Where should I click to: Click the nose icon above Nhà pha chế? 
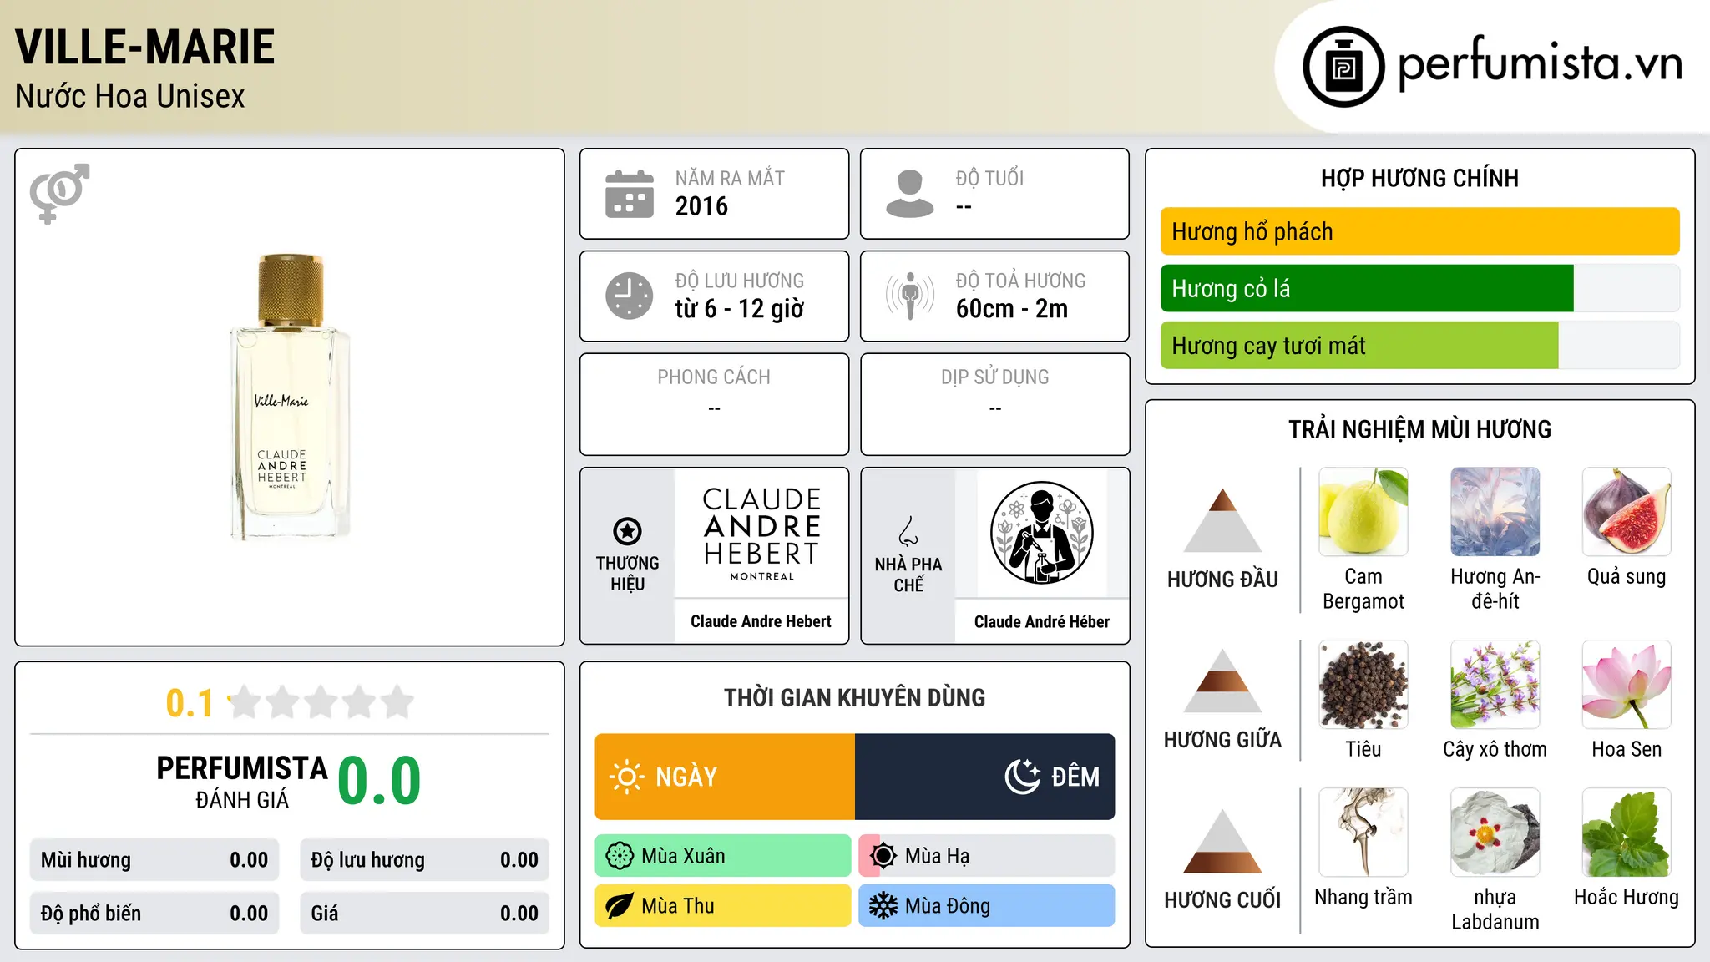point(908,531)
